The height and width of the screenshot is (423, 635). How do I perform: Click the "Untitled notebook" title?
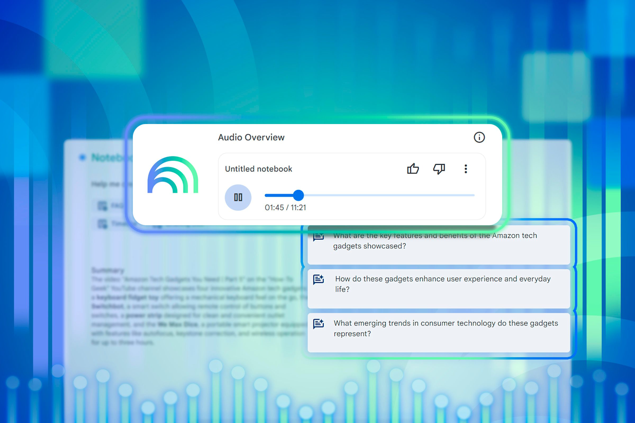[x=258, y=169]
